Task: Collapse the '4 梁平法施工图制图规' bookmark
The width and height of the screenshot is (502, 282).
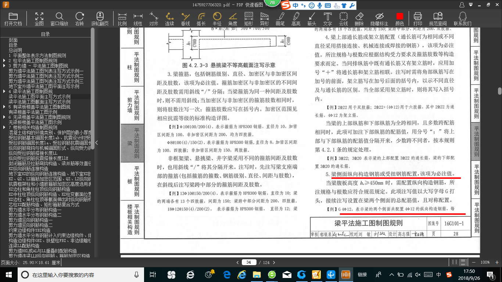Action: [4, 91]
